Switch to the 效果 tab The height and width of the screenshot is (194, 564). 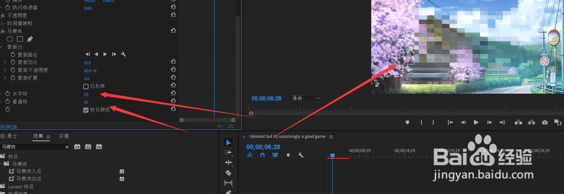[x=38, y=136]
